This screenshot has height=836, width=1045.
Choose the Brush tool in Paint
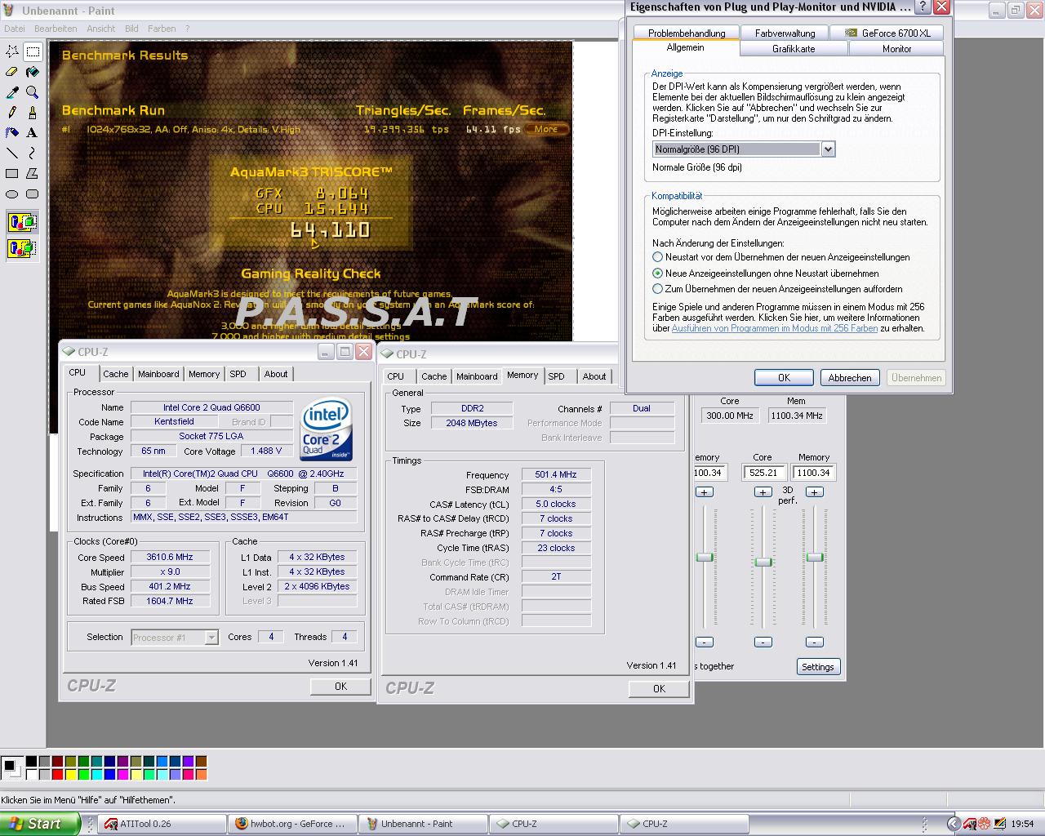coord(33,113)
